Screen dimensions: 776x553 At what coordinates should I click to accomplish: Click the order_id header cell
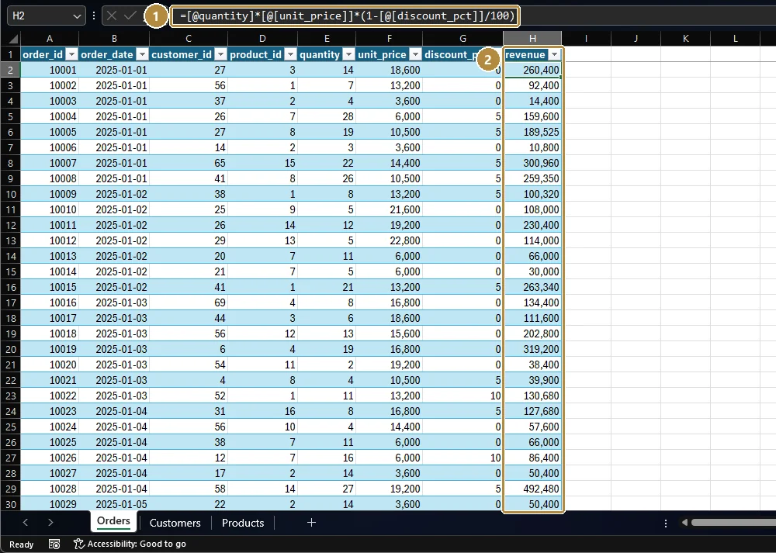click(50, 54)
